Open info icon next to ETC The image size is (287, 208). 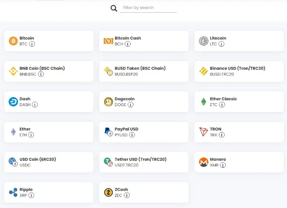(222, 104)
